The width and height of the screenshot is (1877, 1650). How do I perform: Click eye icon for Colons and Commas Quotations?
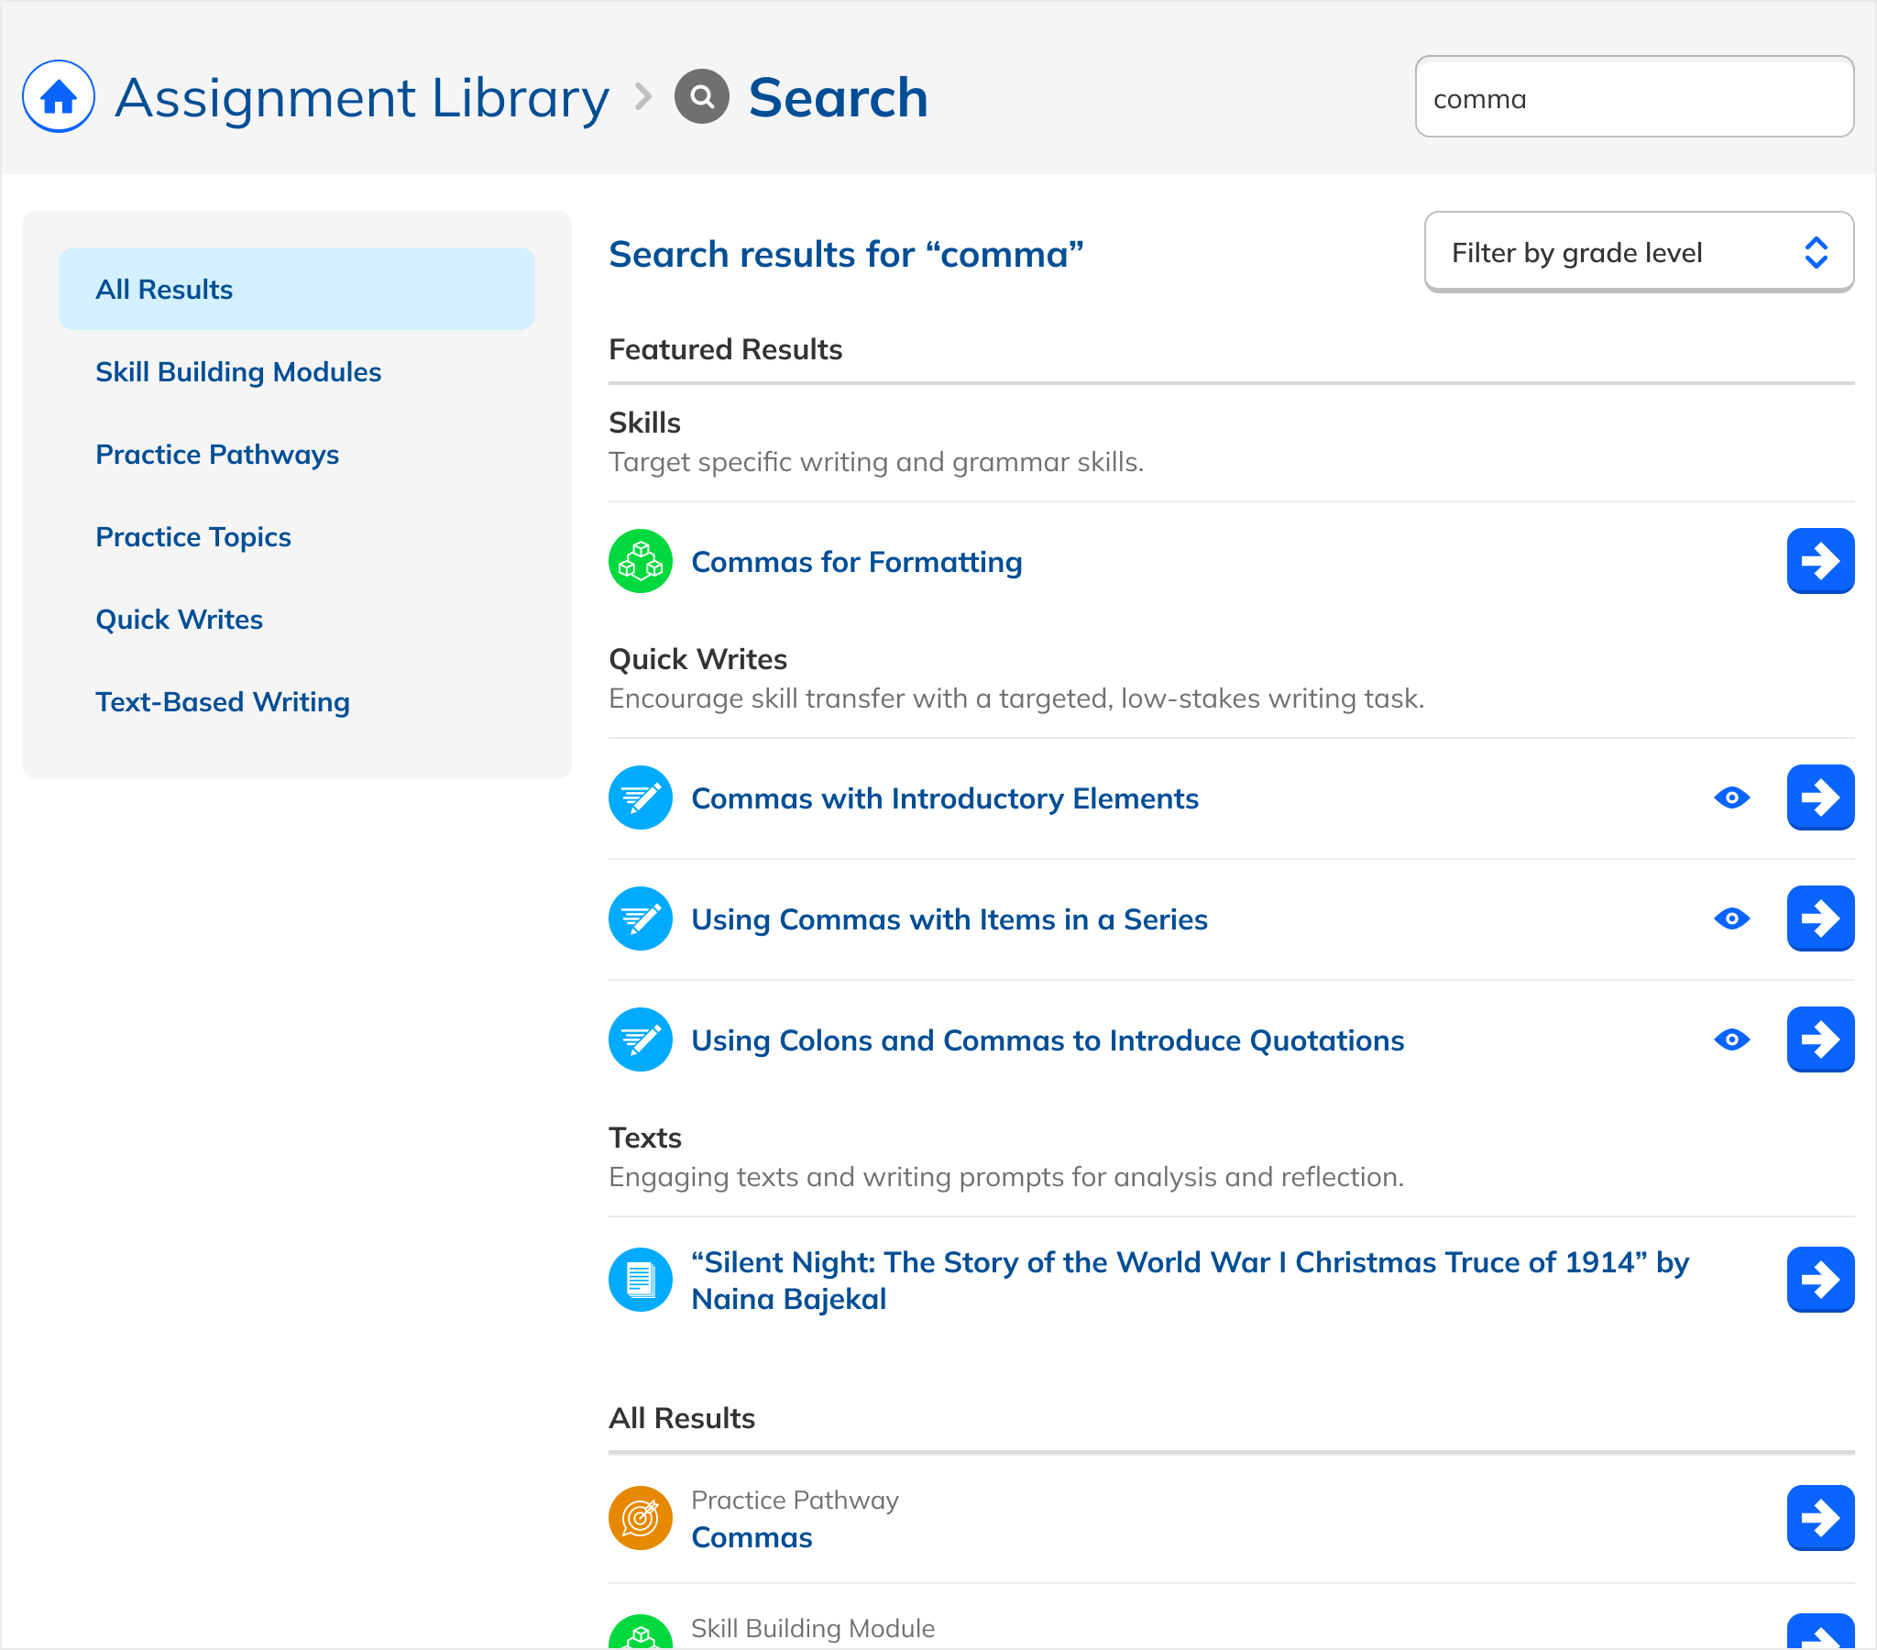1731,1040
